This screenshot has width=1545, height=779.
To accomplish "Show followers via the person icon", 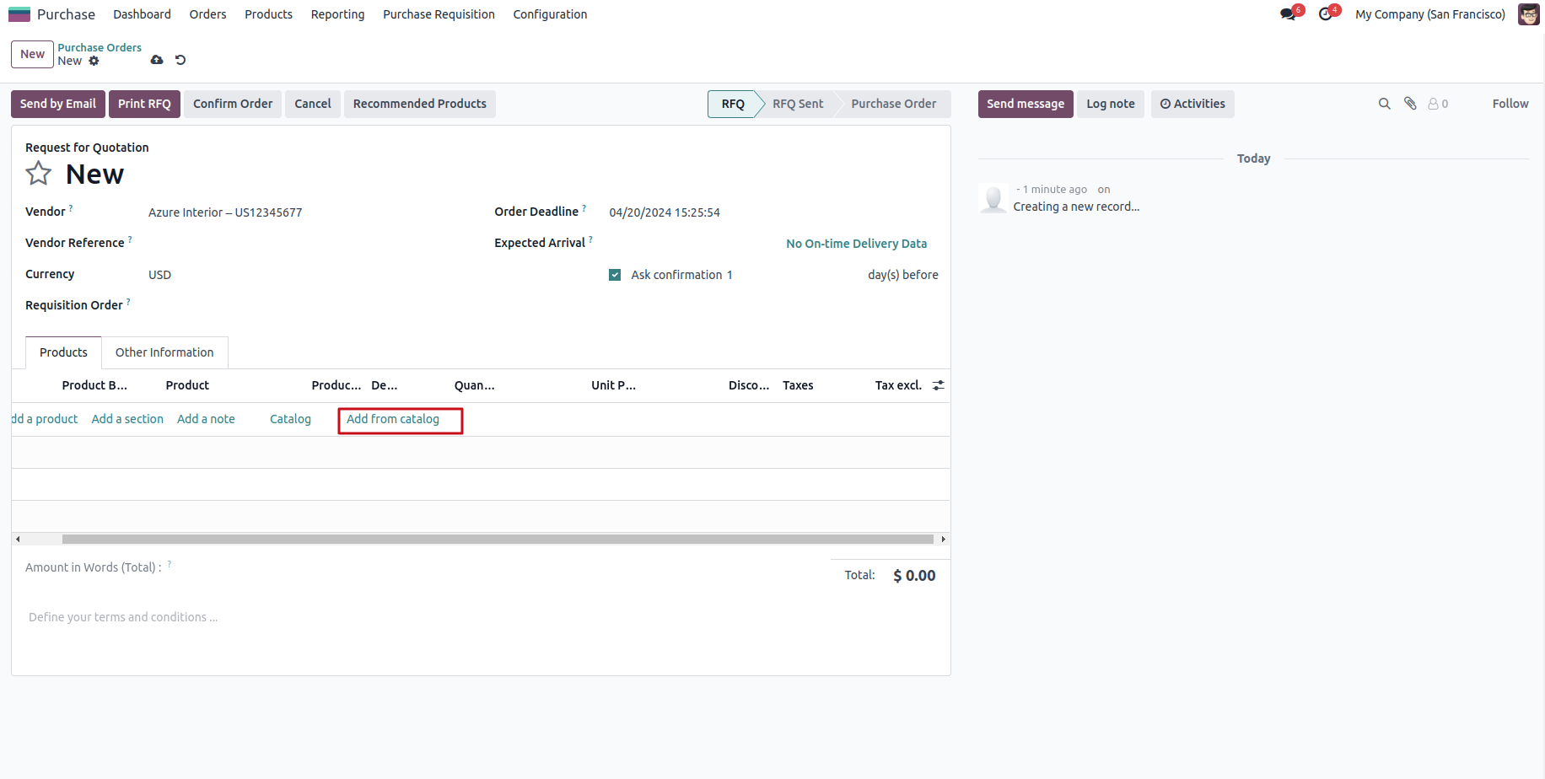I will 1437,104.
